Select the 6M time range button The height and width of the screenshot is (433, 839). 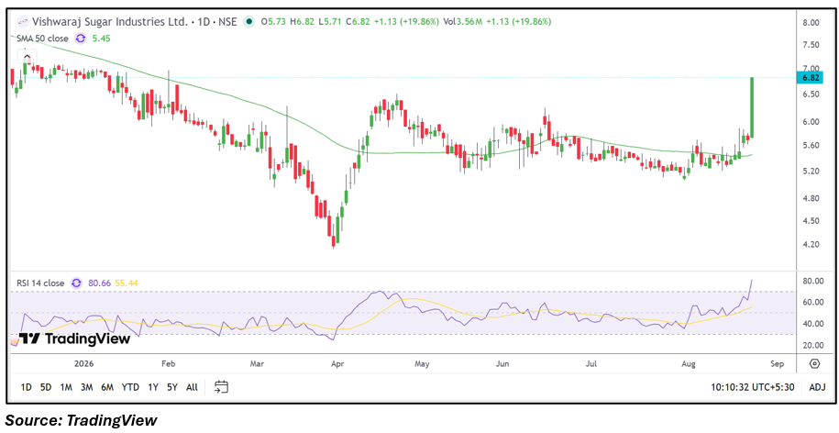coord(107,387)
